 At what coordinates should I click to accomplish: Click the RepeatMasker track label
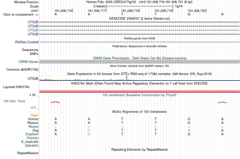(28, 153)
